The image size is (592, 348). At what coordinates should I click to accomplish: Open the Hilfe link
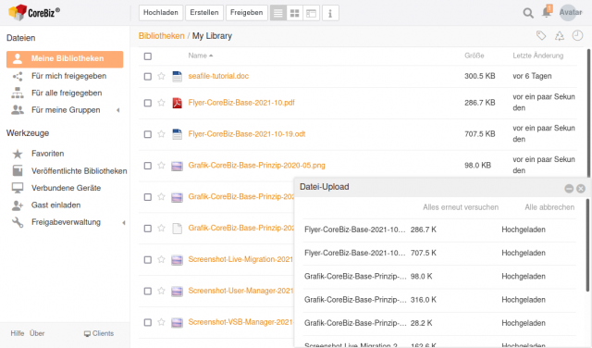[18, 333]
